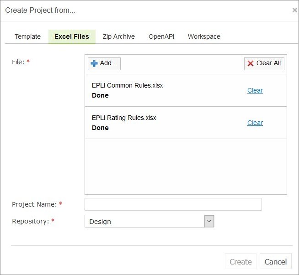Select the EPLI Common Rules.xlsx file name

(128, 85)
